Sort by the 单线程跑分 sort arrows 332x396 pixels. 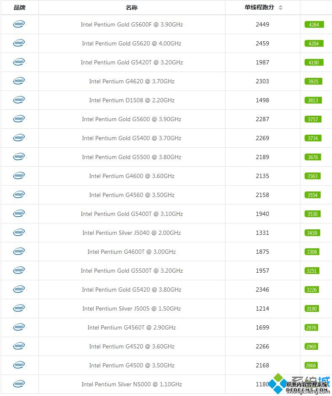coord(281,8)
